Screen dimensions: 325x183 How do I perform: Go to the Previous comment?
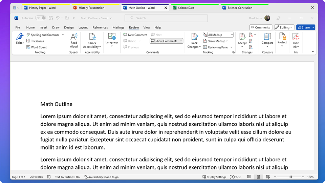[131, 47]
